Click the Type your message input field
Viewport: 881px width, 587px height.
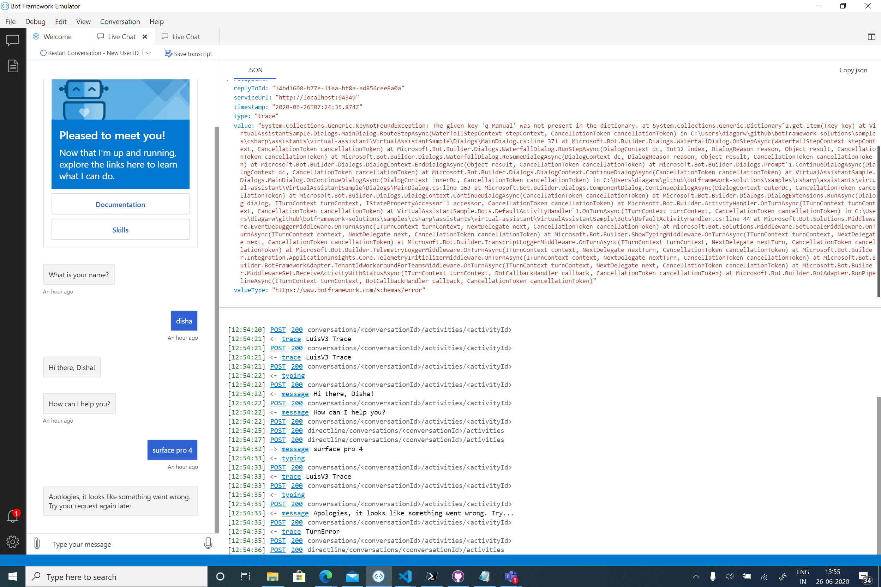pos(112,544)
